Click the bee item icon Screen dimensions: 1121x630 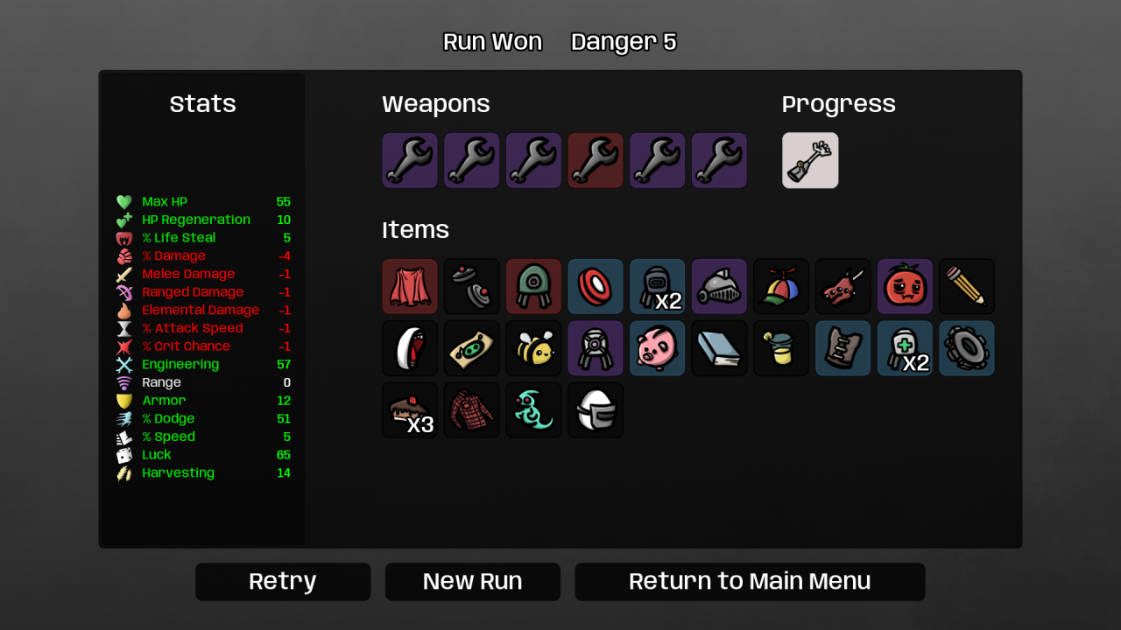533,348
